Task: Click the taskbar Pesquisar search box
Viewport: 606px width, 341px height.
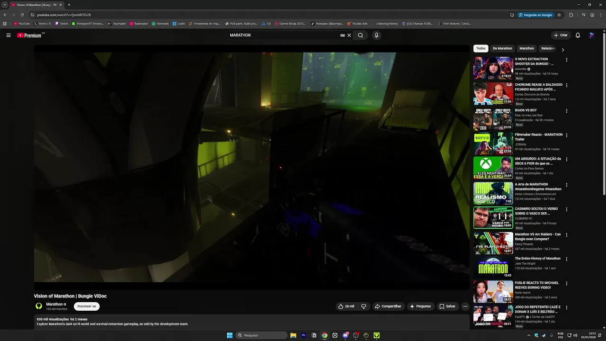Action: [x=262, y=335]
